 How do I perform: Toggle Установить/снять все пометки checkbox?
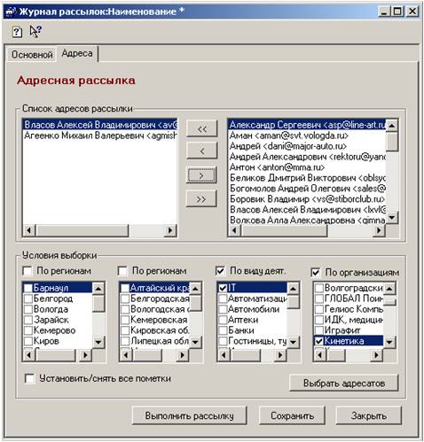point(29,378)
